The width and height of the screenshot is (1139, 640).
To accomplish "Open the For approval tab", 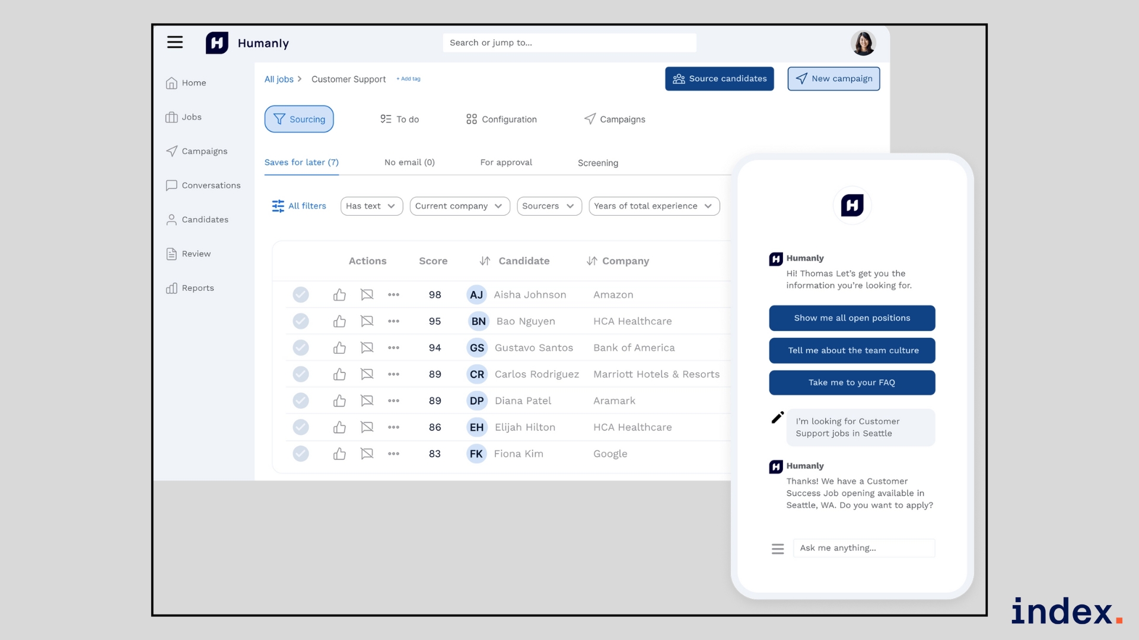I will click(506, 162).
